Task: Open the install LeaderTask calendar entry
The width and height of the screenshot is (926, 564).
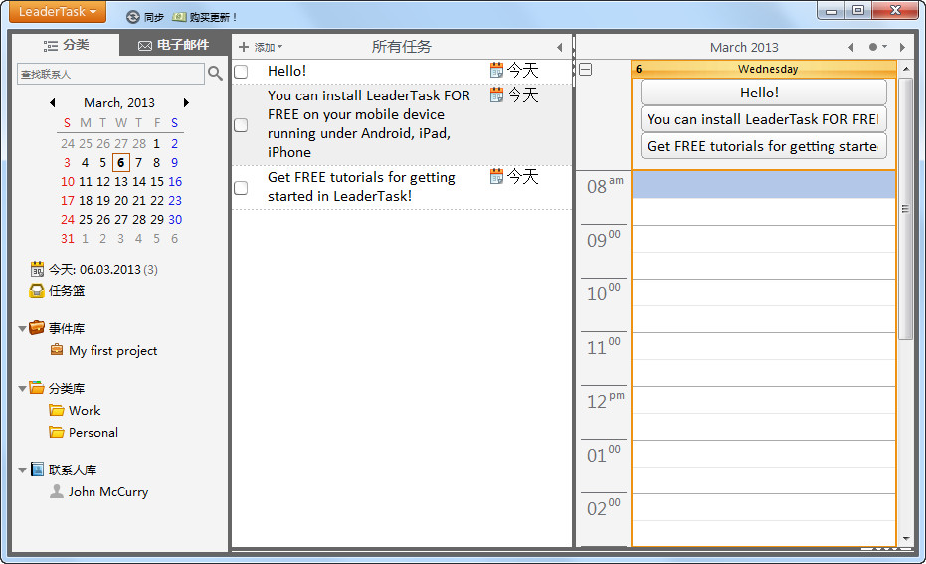Action: pyautogui.click(x=763, y=119)
